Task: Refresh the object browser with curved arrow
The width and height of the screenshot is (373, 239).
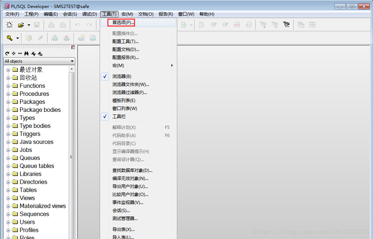Action: point(7,54)
